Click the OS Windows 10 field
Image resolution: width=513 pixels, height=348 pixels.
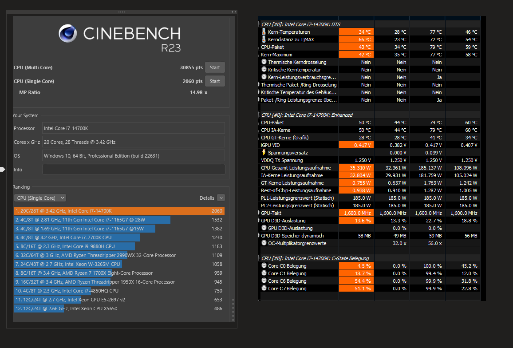click(134, 156)
